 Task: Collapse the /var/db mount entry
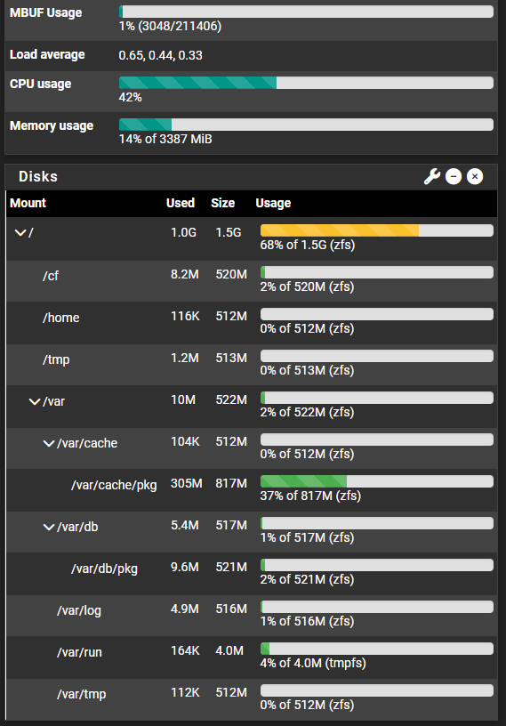tap(49, 527)
